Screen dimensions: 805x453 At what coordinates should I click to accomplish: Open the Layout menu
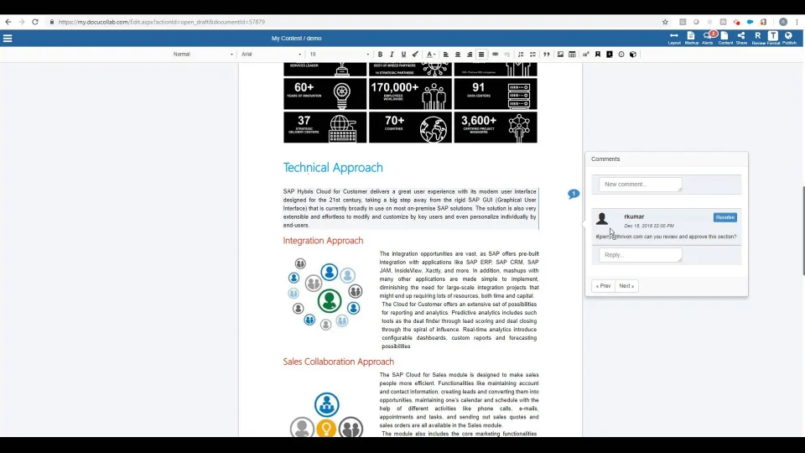[674, 39]
